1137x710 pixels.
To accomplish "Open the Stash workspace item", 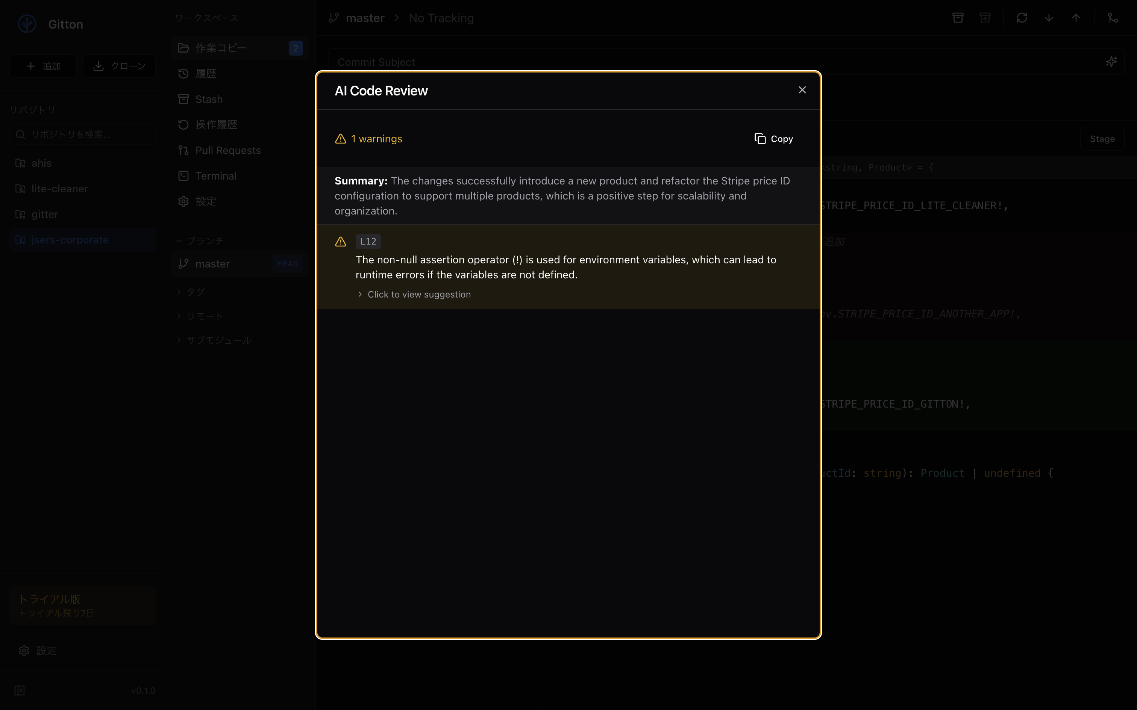I will (209, 99).
